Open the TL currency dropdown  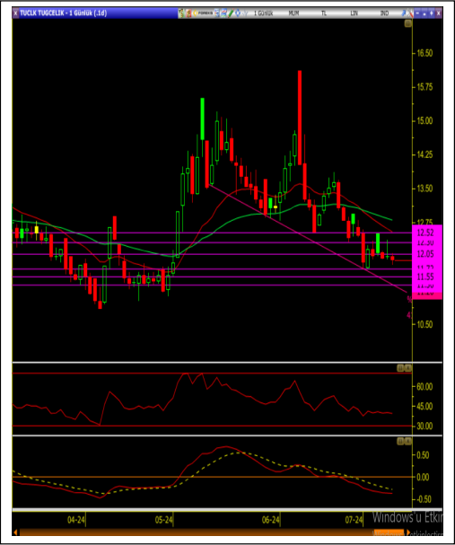point(324,13)
